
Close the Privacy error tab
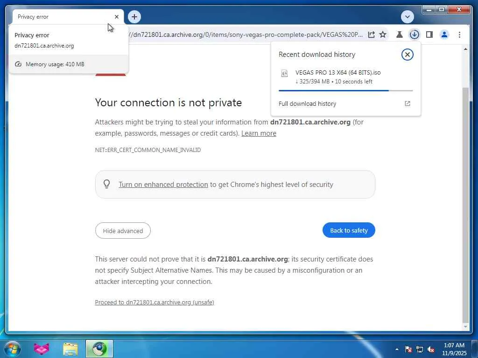click(116, 17)
